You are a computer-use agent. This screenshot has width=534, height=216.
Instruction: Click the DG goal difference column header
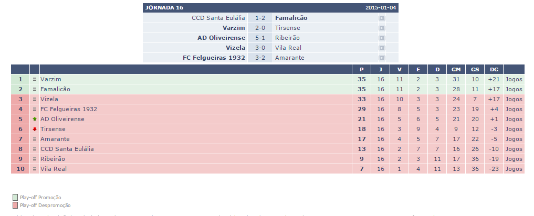tap(493, 70)
